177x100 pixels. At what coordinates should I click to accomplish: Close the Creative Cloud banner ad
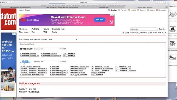click(113, 15)
